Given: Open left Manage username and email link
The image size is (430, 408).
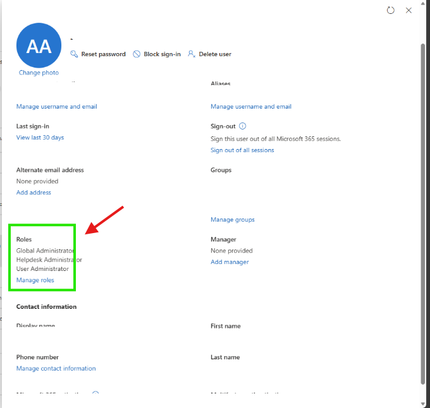Looking at the screenshot, I should pos(57,107).
